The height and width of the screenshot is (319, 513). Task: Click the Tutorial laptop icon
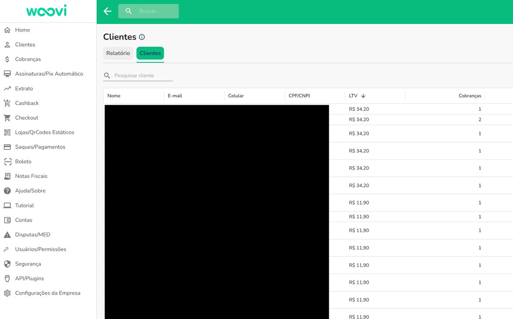click(x=7, y=205)
